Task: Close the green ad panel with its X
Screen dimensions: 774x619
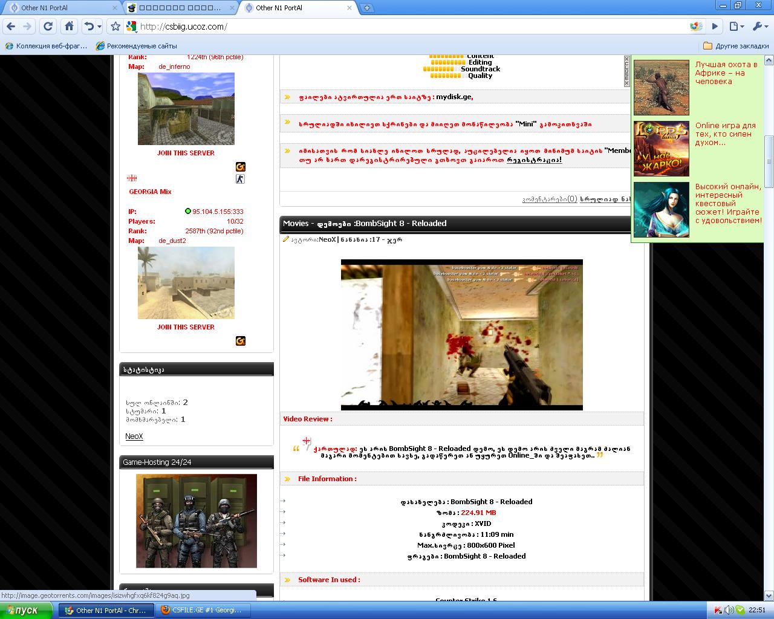Action: coord(627,59)
